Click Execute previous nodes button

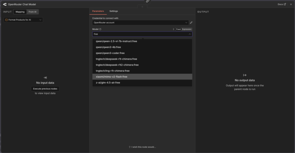tap(45, 89)
